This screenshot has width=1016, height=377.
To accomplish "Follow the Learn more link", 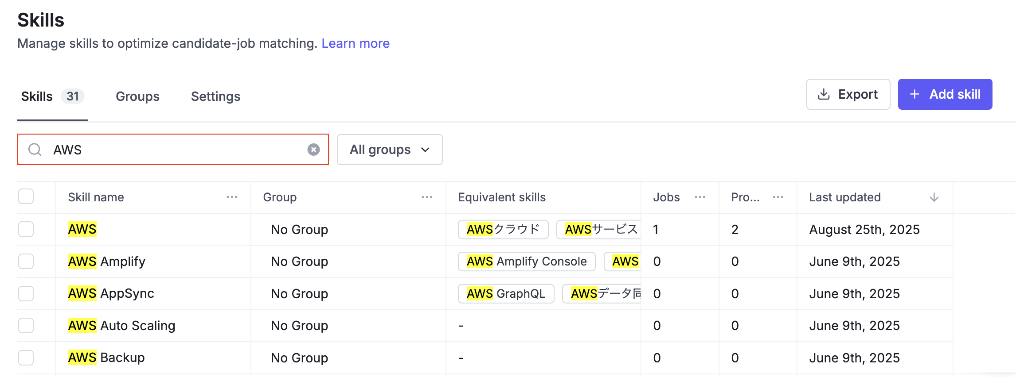I will tap(355, 43).
